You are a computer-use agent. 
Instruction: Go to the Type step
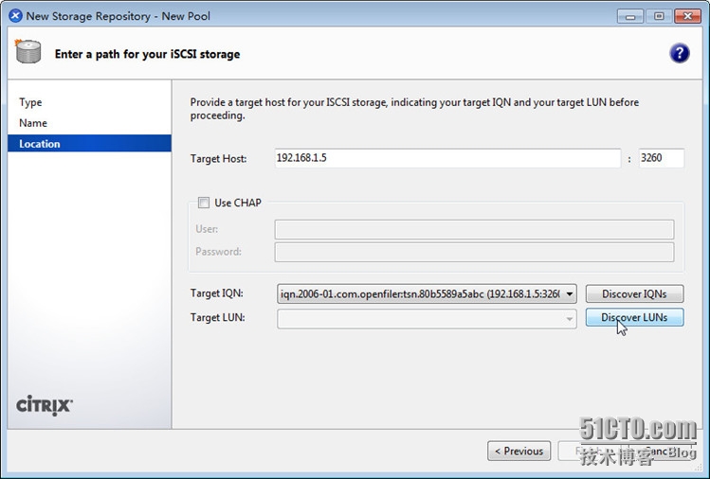coord(30,102)
